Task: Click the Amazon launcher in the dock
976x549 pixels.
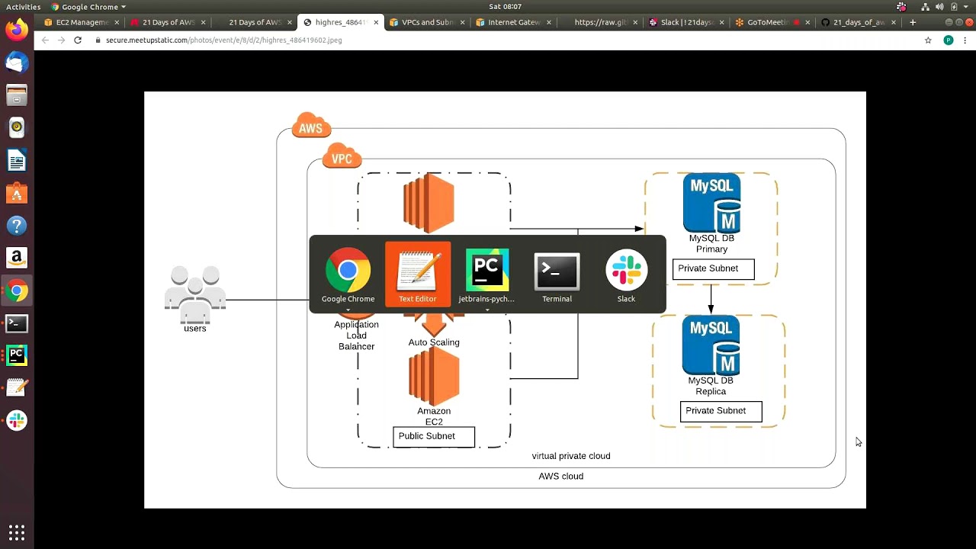Action: pos(17,258)
